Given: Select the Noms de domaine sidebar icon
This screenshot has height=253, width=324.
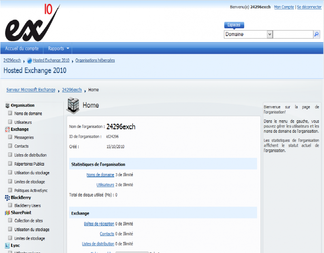Looking at the screenshot, I should [x=10, y=113].
